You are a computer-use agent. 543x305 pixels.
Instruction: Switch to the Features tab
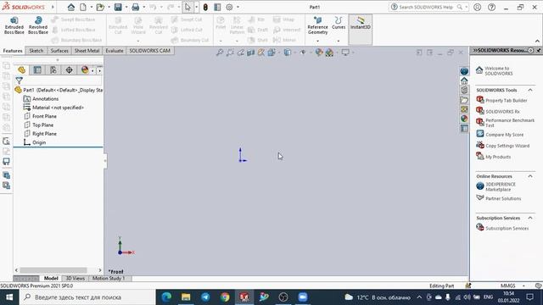13,51
